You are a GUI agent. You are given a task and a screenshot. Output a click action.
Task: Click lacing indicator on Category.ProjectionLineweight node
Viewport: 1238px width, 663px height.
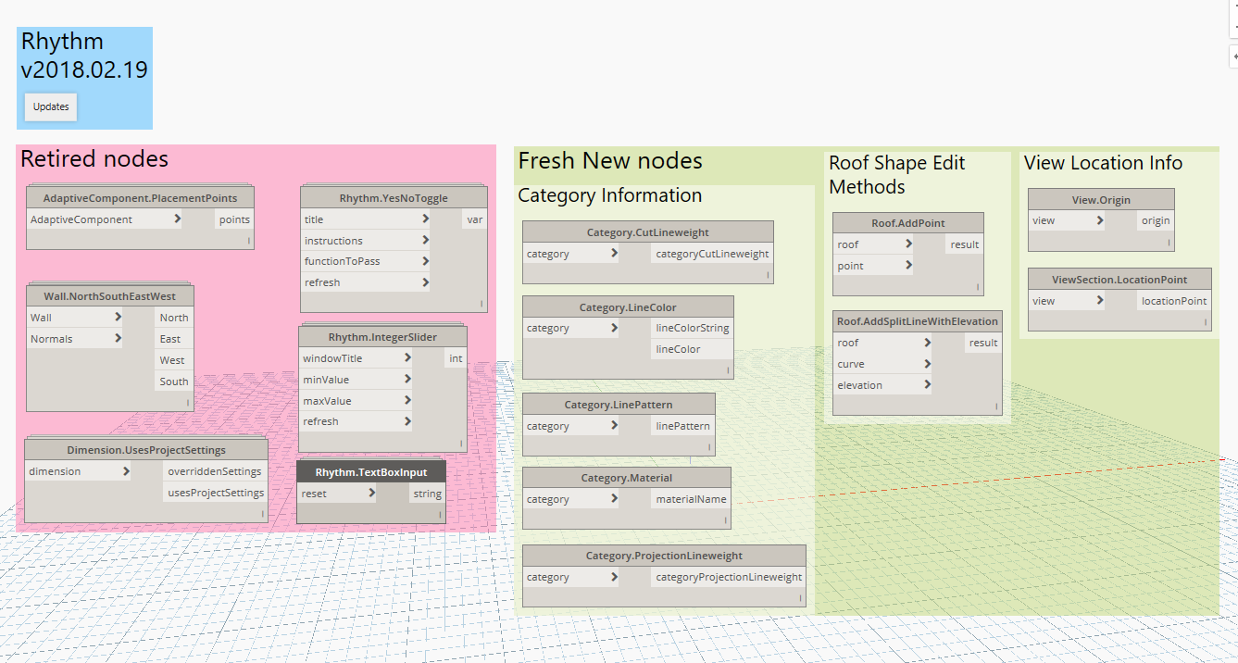800,597
